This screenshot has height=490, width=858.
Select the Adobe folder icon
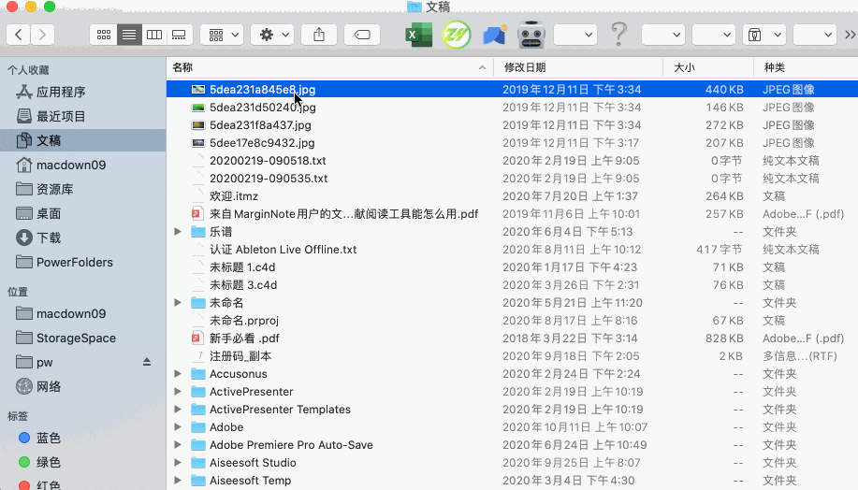point(198,427)
